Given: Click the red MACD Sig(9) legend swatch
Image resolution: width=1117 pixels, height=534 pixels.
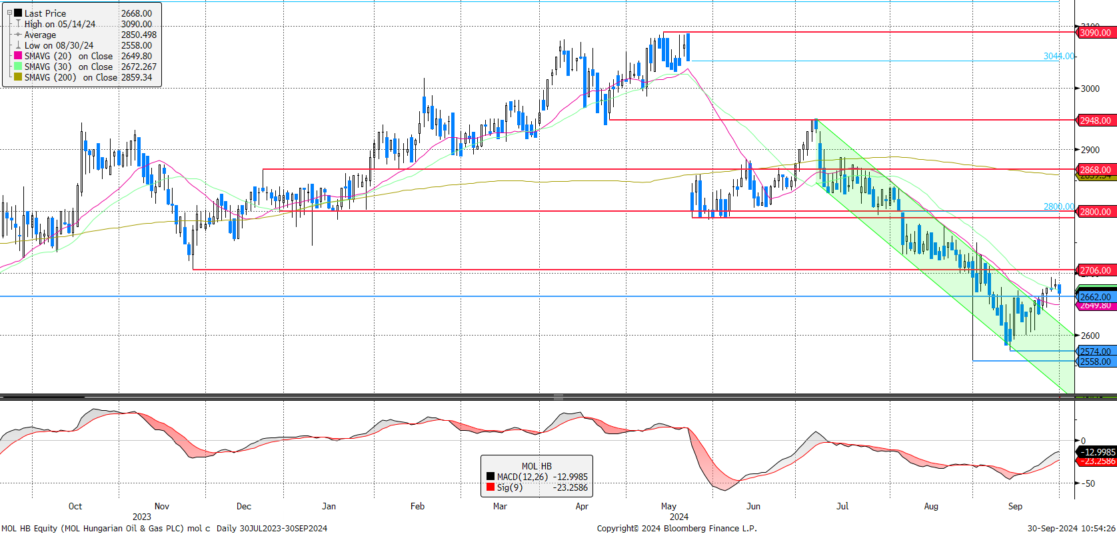Looking at the screenshot, I should (491, 487).
